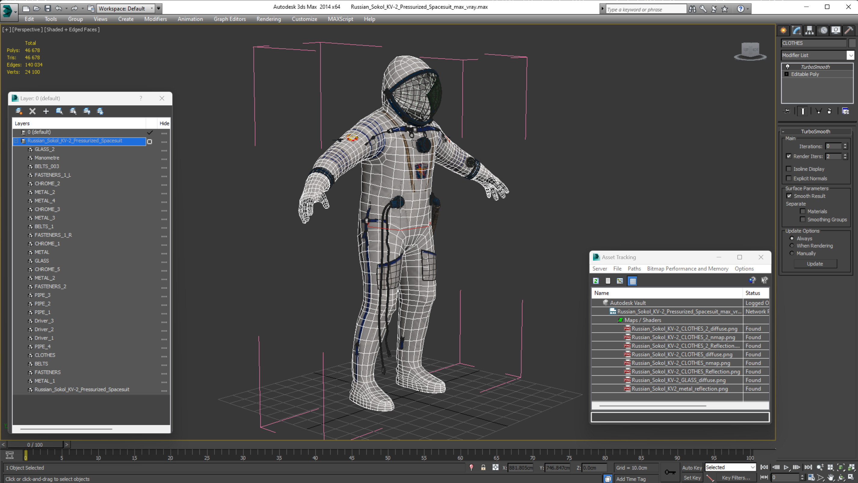Click the Perspective viewport label

(27, 29)
